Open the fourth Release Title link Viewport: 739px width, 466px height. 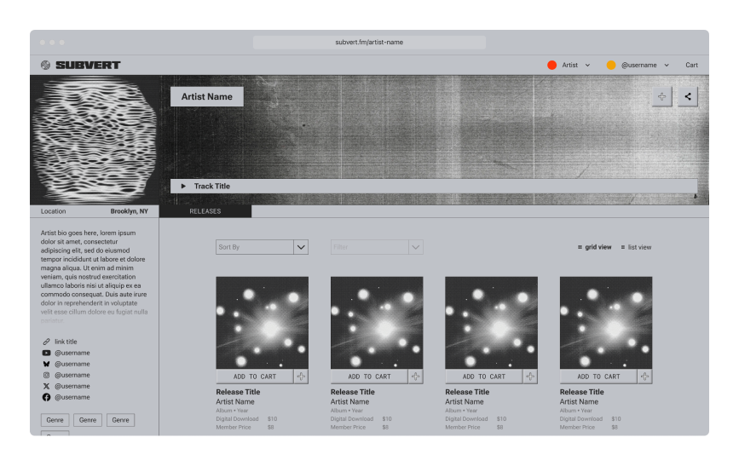tap(581, 392)
